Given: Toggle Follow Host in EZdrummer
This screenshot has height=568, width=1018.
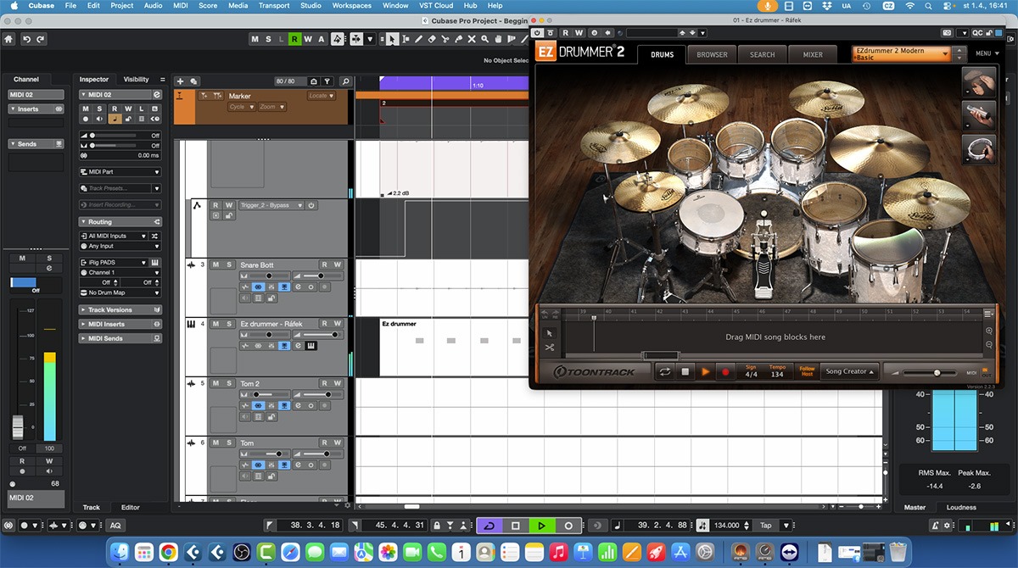Looking at the screenshot, I should pos(807,371).
